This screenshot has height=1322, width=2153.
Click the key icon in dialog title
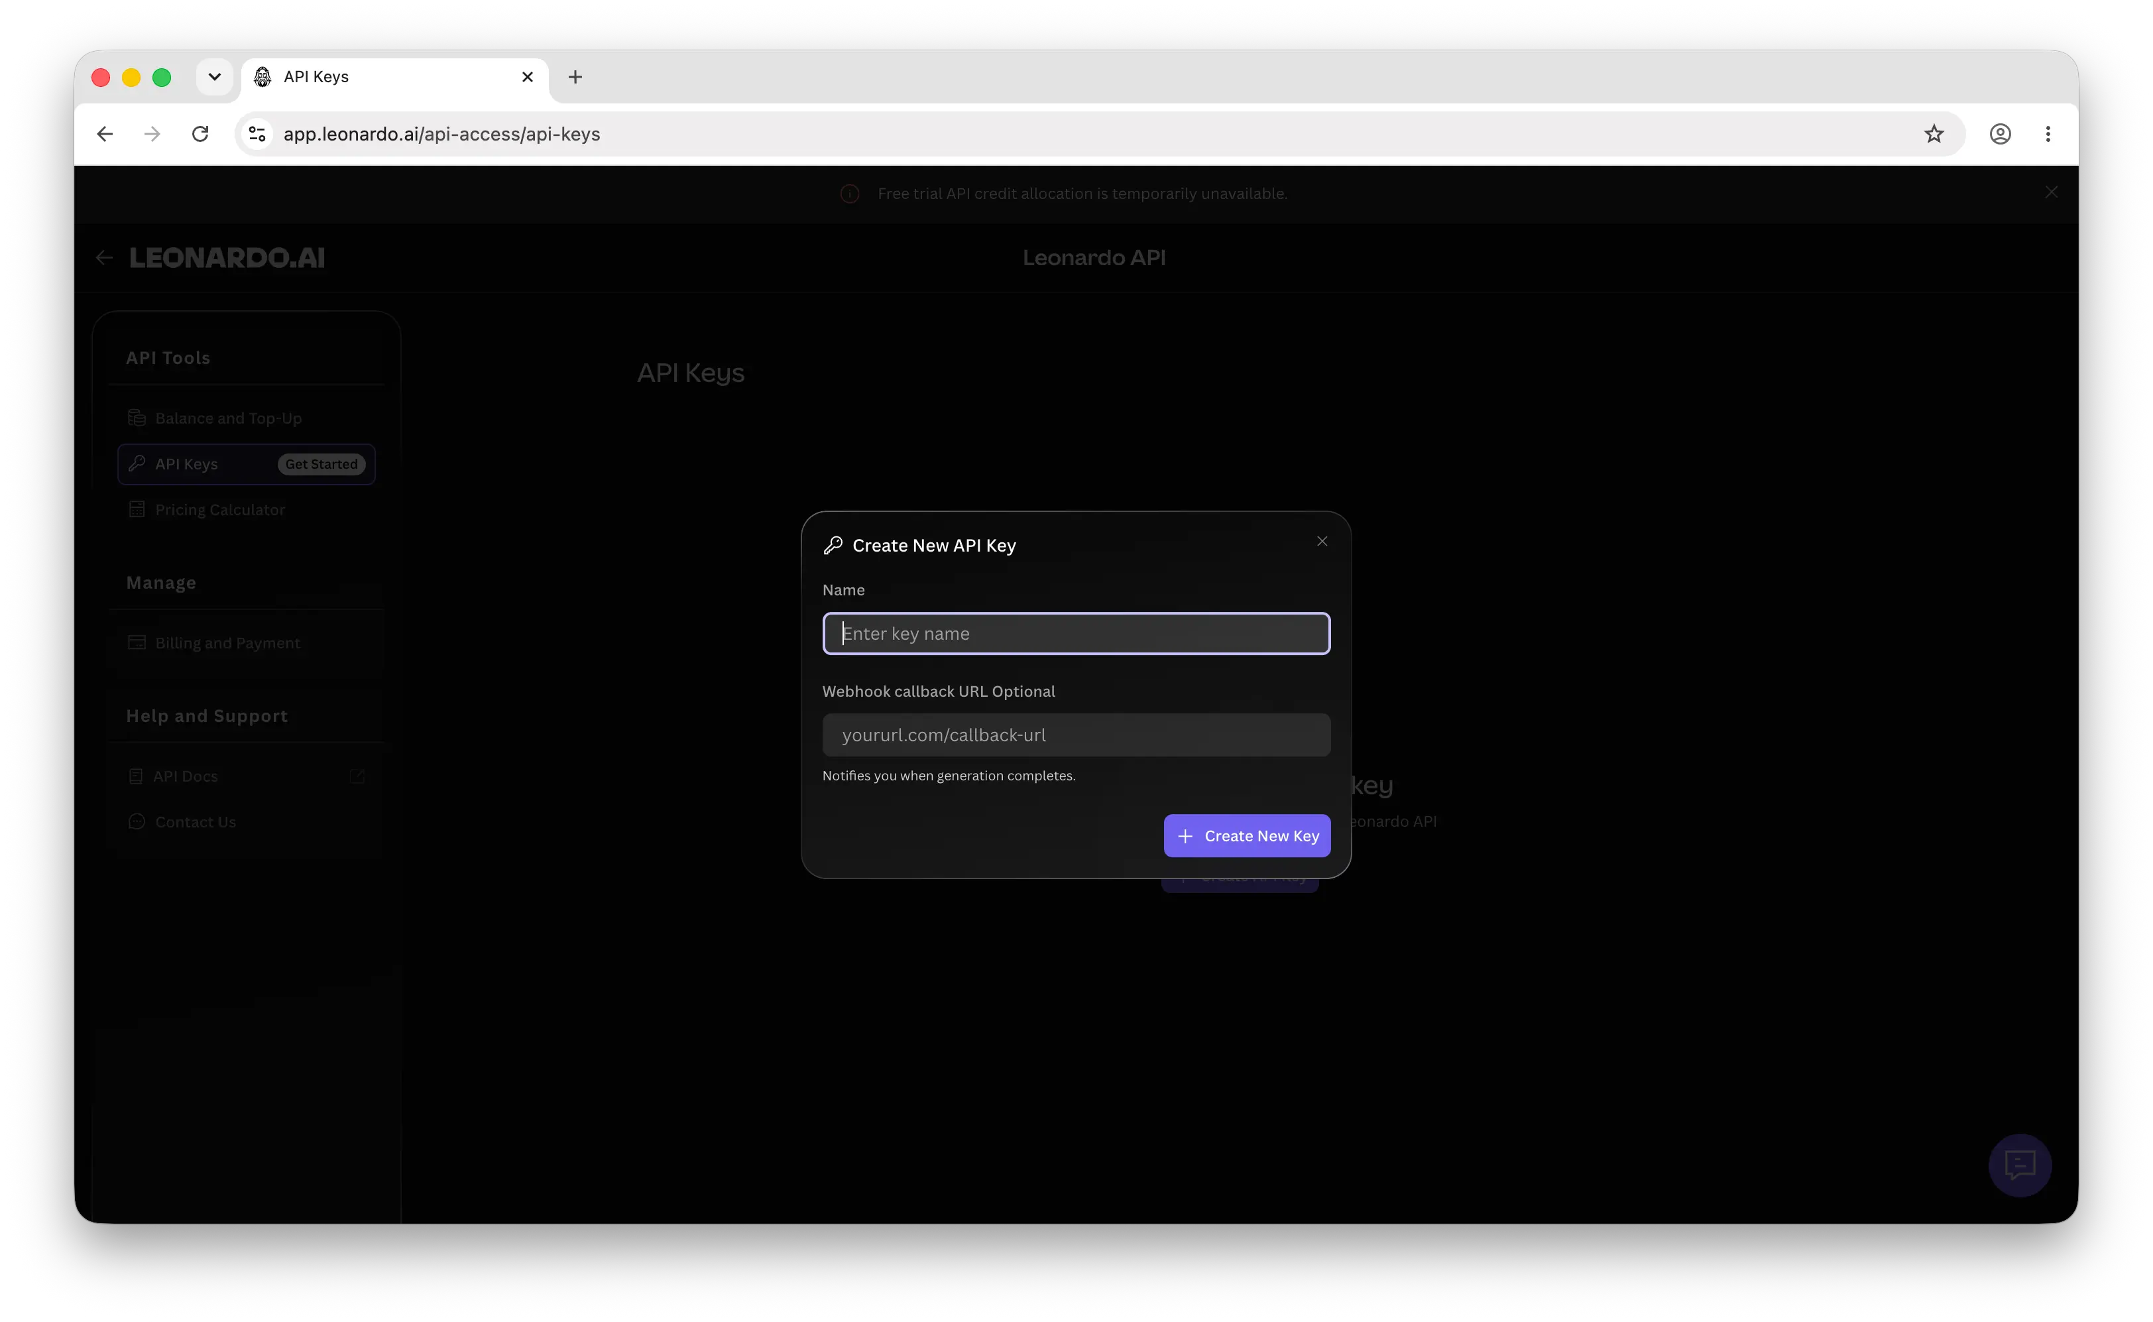coord(833,546)
